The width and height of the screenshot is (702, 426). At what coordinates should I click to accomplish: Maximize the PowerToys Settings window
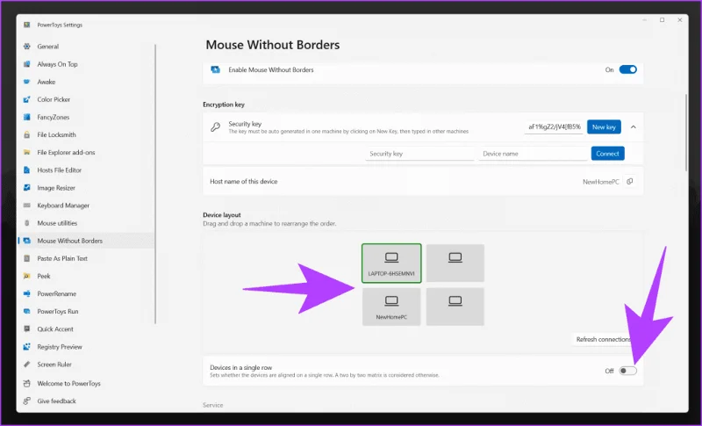[x=663, y=20]
